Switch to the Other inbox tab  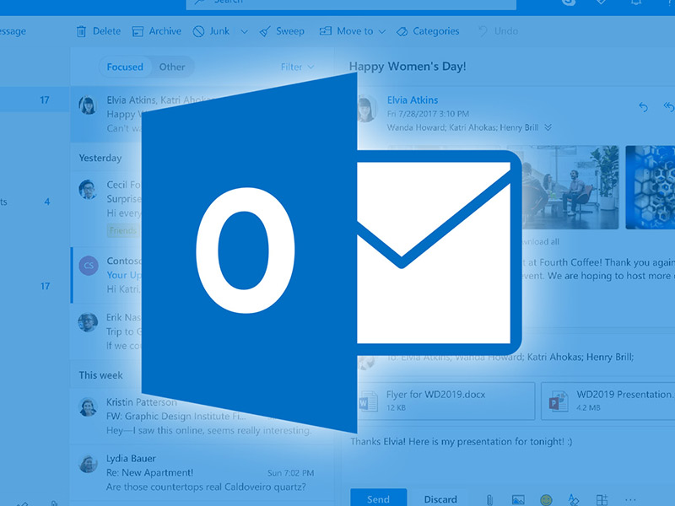pos(172,67)
